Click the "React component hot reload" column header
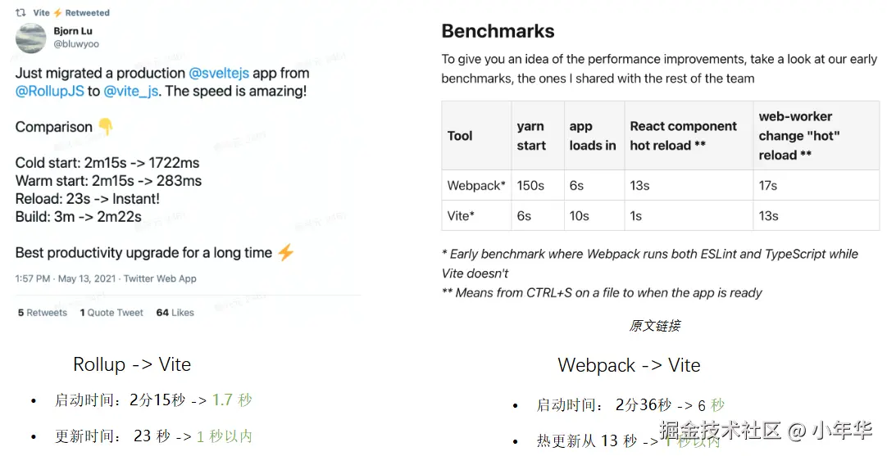Viewport: 887px width, 456px height. (683, 136)
